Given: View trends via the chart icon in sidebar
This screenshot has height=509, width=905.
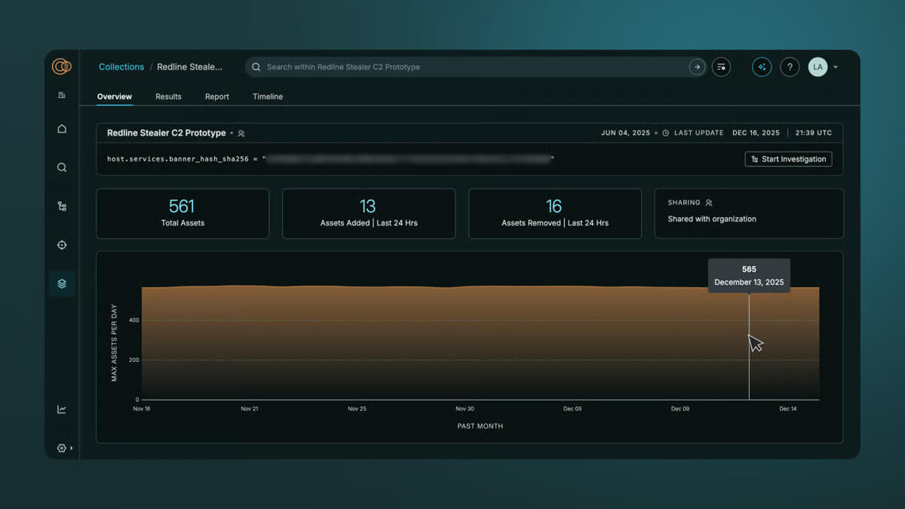Looking at the screenshot, I should (x=62, y=409).
